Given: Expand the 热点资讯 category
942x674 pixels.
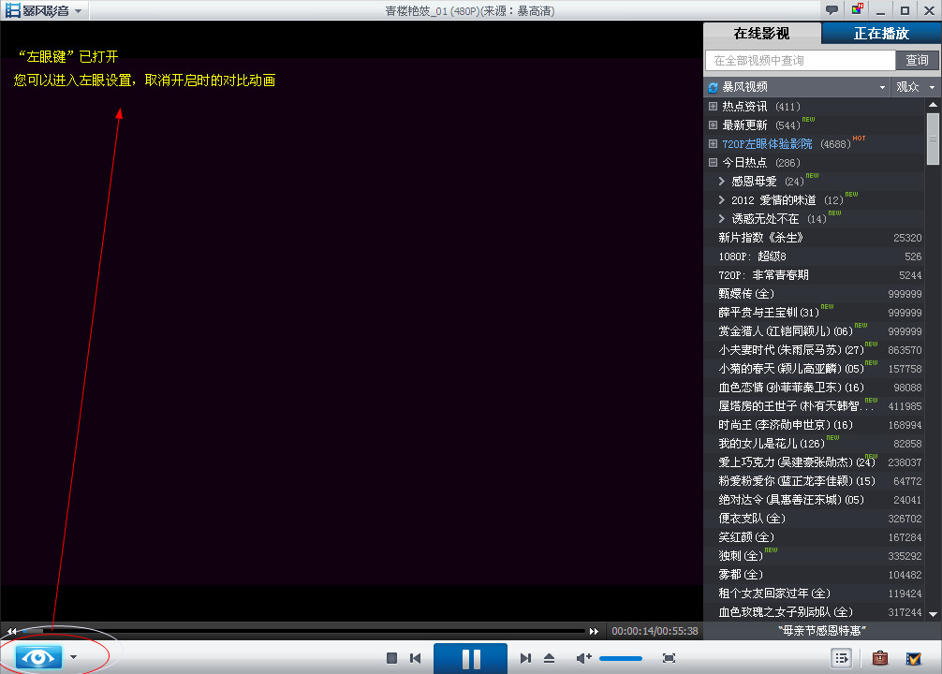Looking at the screenshot, I should click(714, 107).
